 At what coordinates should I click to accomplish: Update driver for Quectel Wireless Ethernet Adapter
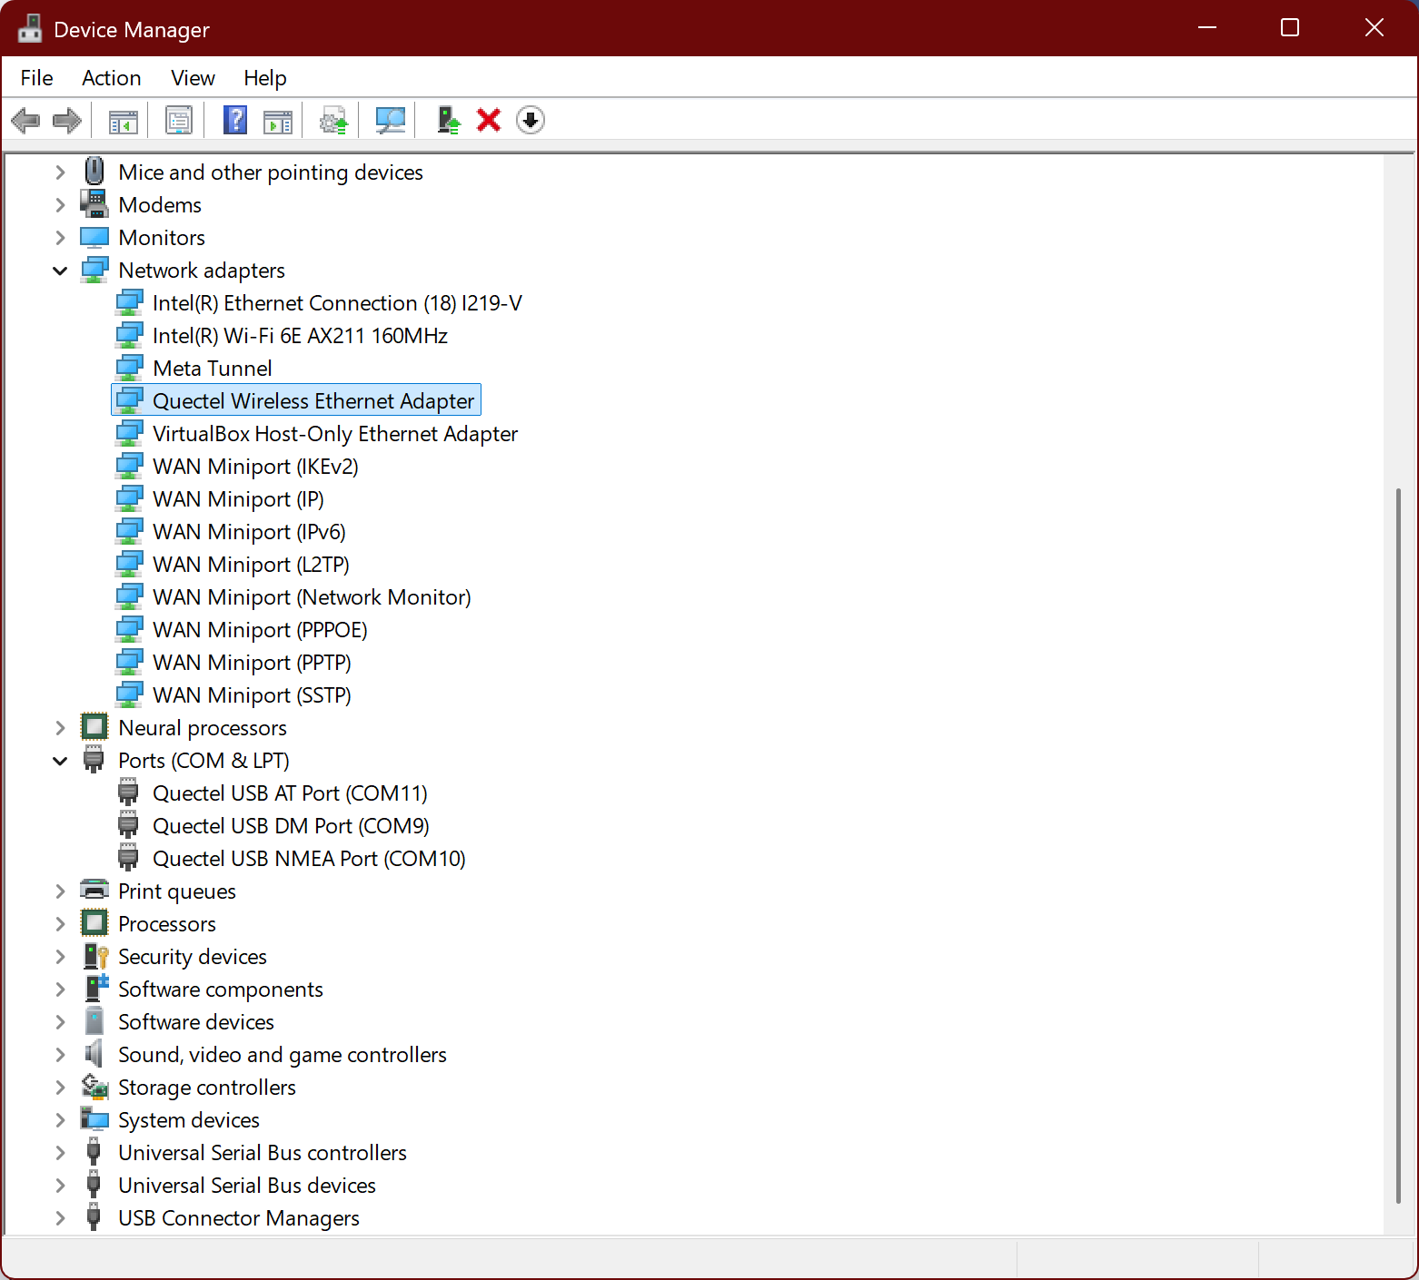[x=332, y=120]
